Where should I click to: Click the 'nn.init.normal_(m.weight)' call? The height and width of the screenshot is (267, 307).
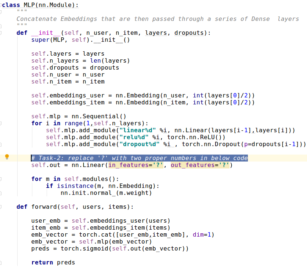(x=106, y=193)
